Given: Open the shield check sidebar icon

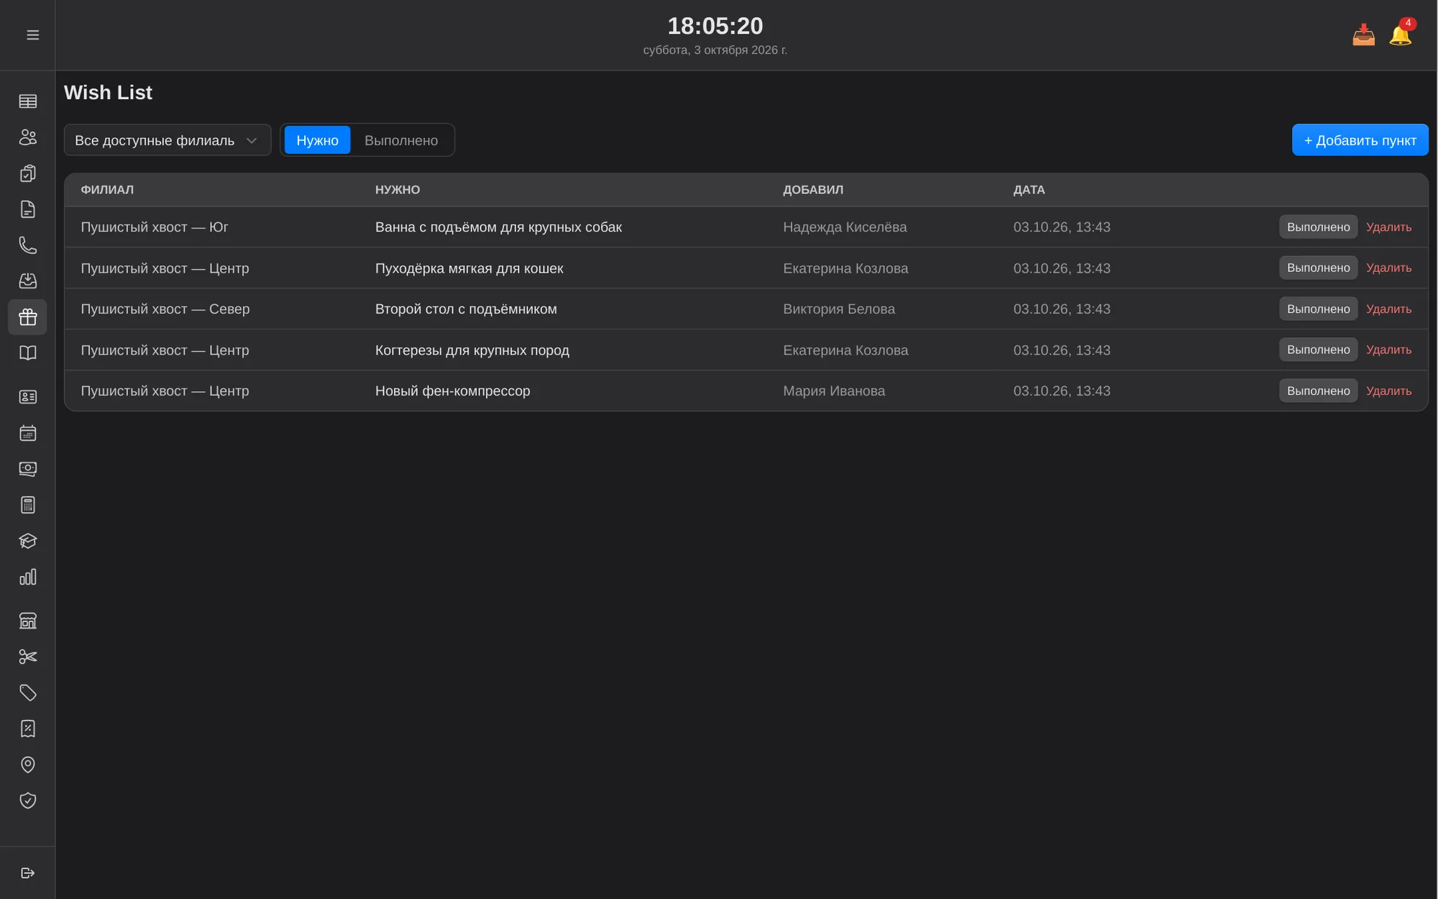Looking at the screenshot, I should pyautogui.click(x=27, y=800).
